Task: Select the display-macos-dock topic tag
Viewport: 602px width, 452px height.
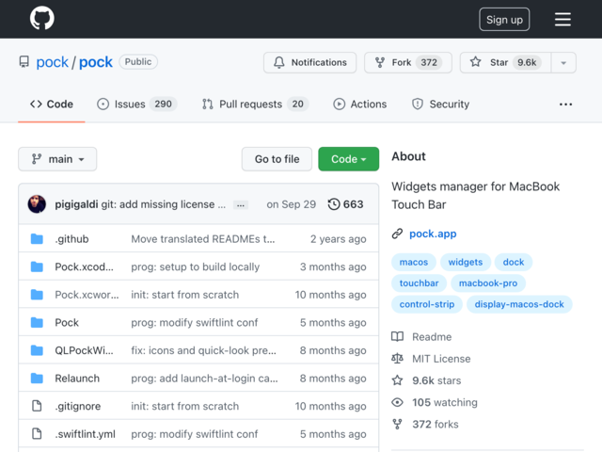Action: [519, 304]
